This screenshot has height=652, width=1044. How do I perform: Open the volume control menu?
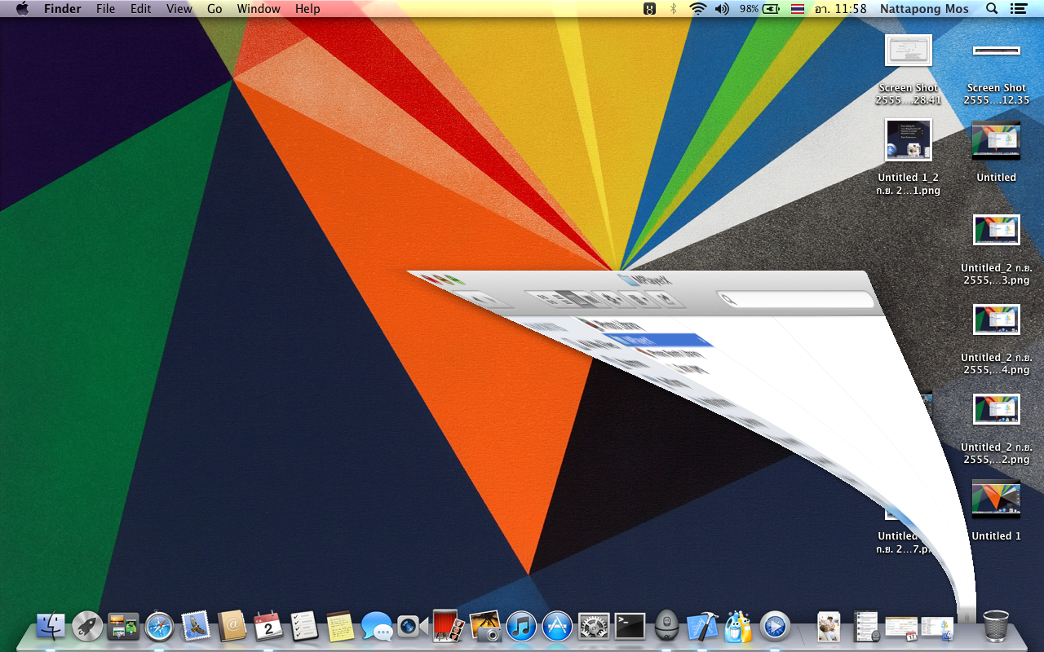pyautogui.click(x=722, y=9)
